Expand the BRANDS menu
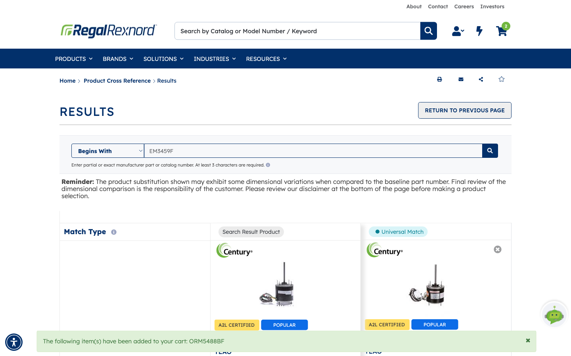 (118, 59)
